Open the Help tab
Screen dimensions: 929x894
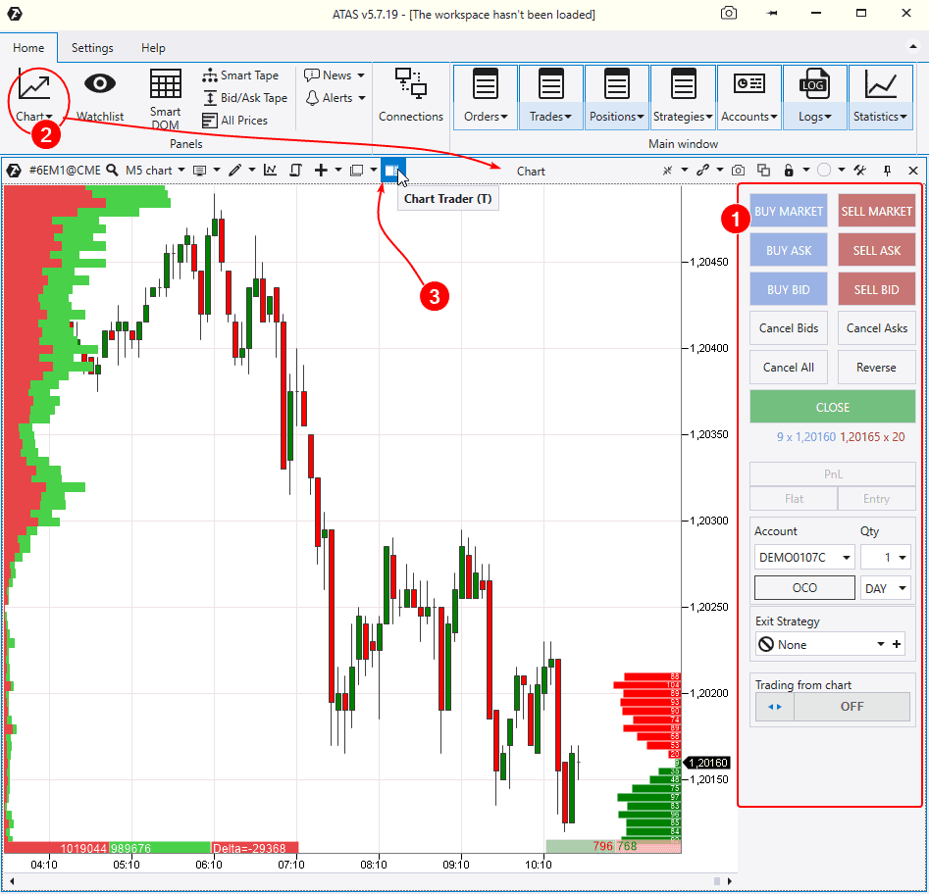(x=153, y=47)
